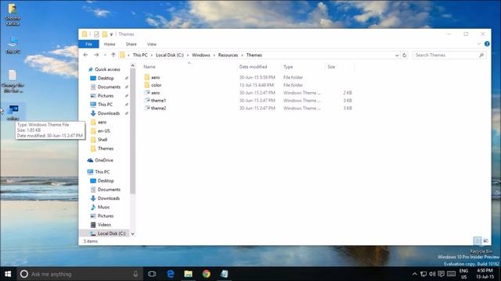Sort by Date modified column

click(x=253, y=67)
